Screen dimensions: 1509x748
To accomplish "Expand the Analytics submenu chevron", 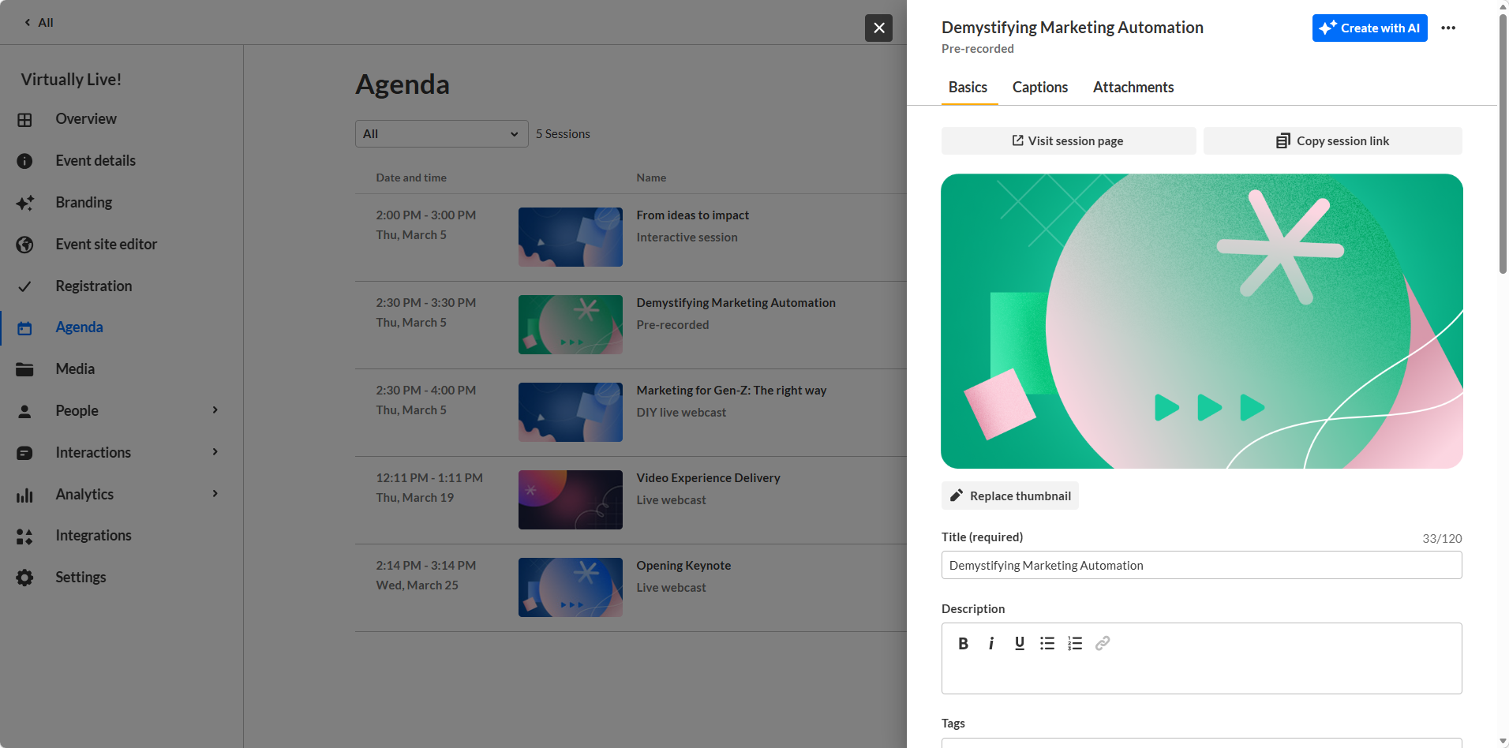I will click(215, 494).
